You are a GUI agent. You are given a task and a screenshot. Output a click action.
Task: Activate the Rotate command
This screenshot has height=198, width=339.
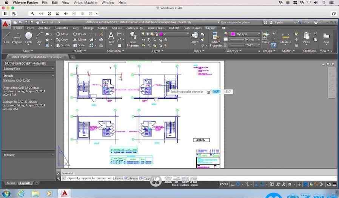tap(80, 34)
